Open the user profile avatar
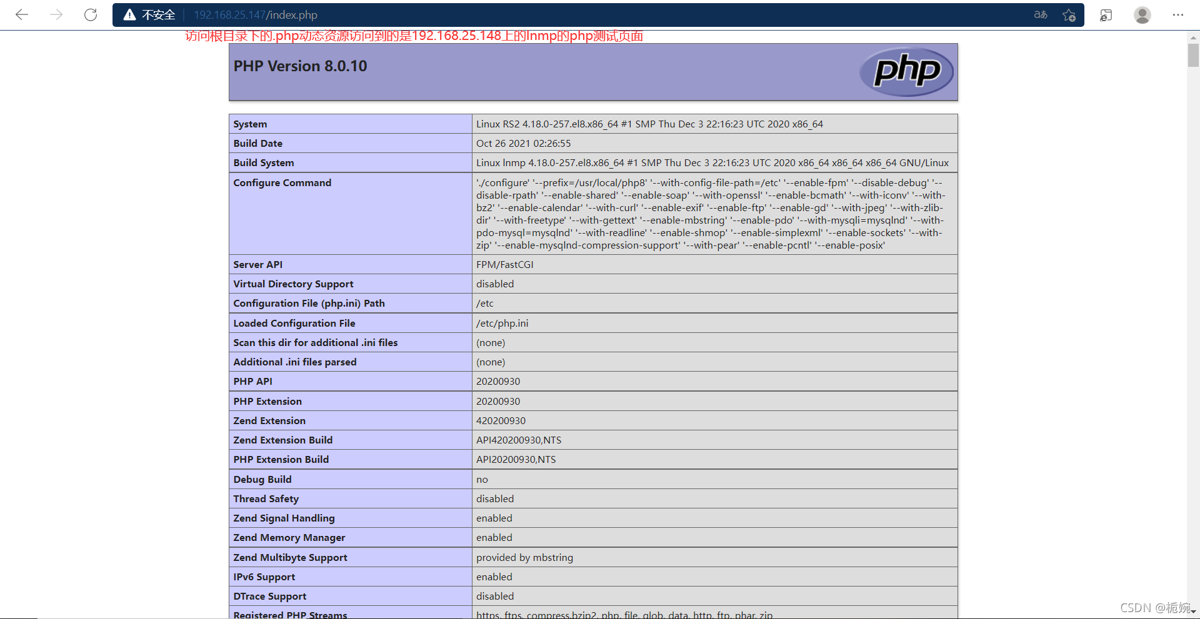This screenshot has height=619, width=1200. [x=1142, y=15]
